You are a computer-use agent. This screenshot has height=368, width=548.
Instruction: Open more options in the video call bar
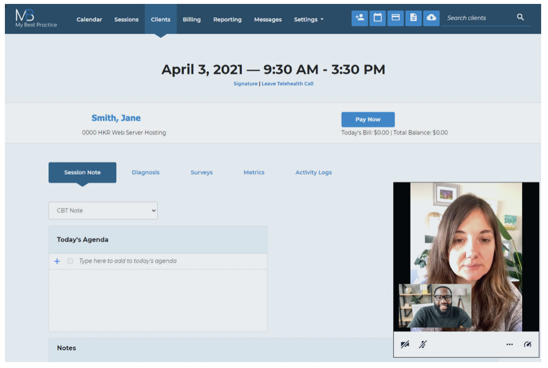coord(509,345)
